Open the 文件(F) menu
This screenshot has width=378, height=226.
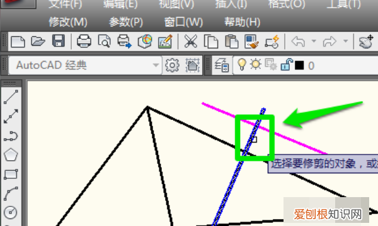tap(66, 4)
